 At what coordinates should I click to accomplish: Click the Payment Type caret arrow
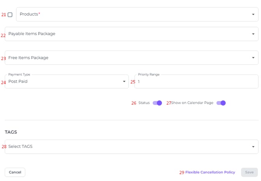click(124, 82)
